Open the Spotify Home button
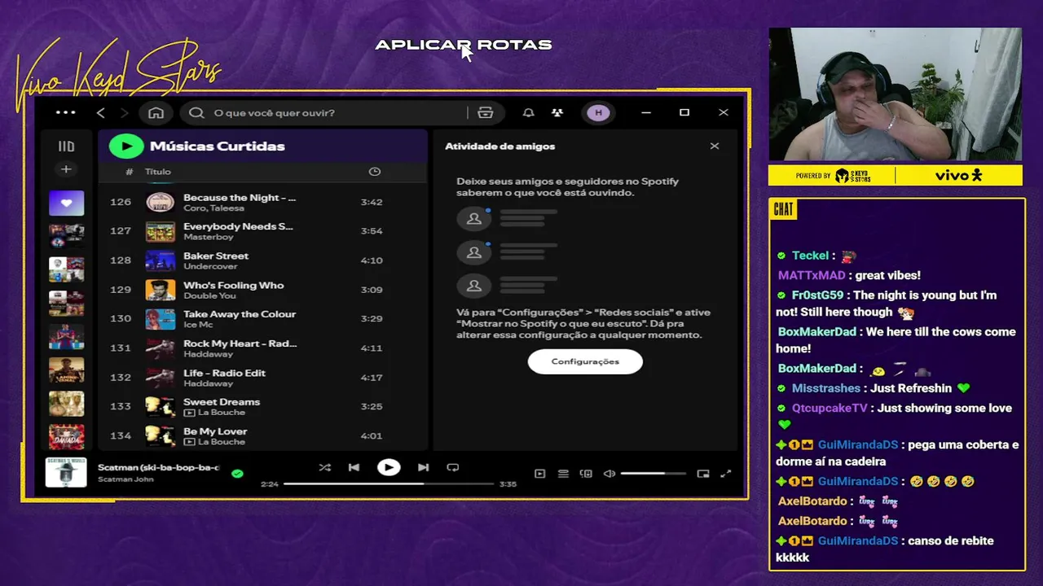 pos(156,112)
